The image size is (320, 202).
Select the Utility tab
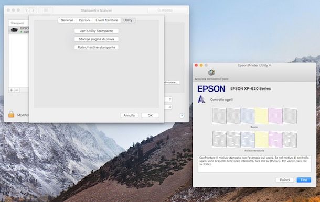128,20
